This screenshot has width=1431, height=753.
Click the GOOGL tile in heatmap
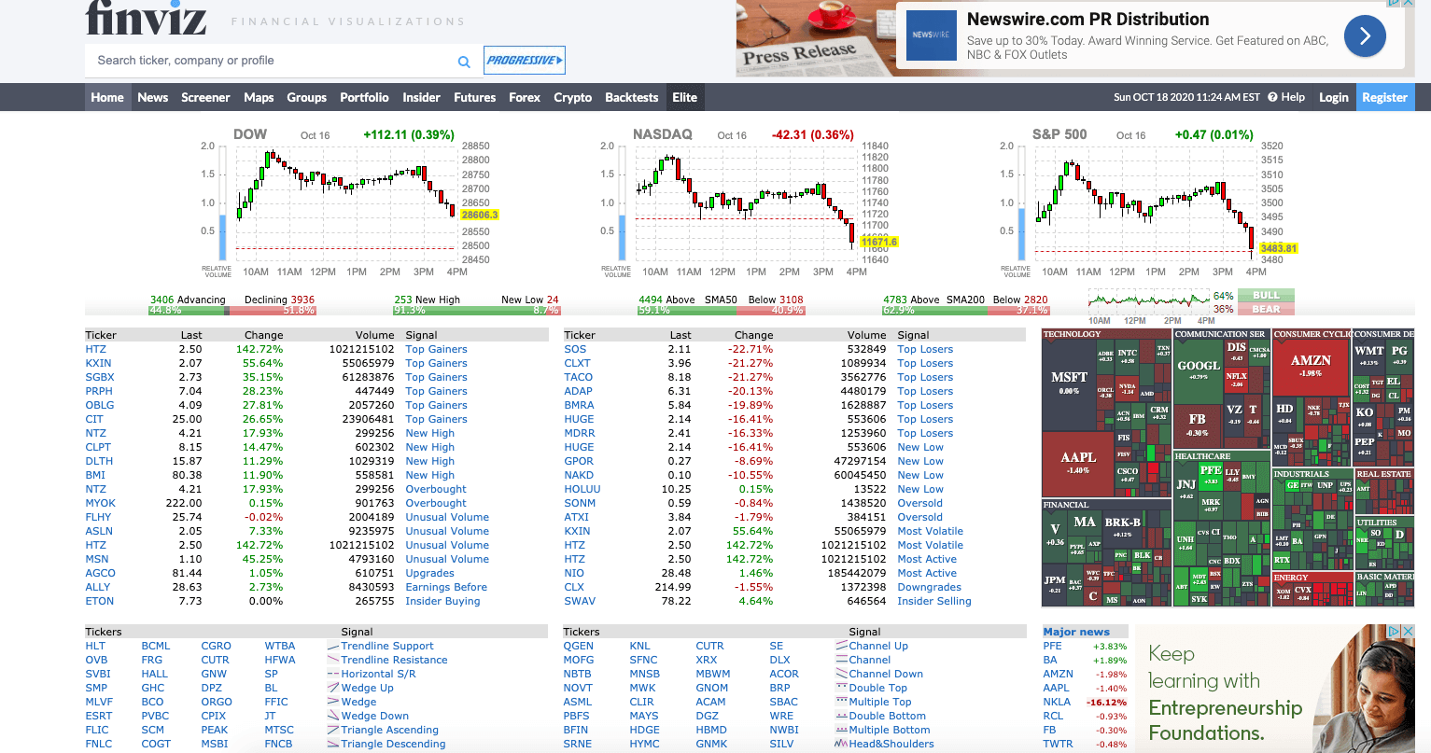(x=1199, y=370)
